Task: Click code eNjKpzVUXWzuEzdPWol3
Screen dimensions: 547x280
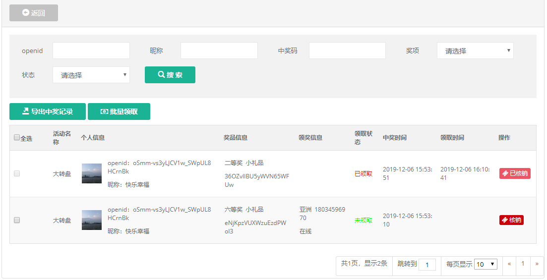Action: pyautogui.click(x=255, y=227)
